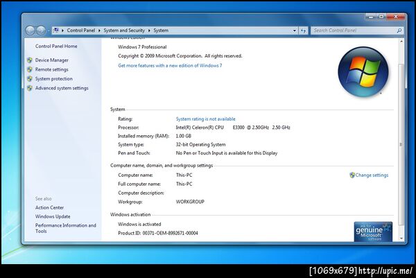Image resolution: width=416 pixels, height=278 pixels.
Task: Click shield icon next to Change settings
Action: [352, 175]
